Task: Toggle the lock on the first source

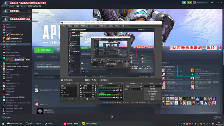Action: click(x=95, y=86)
